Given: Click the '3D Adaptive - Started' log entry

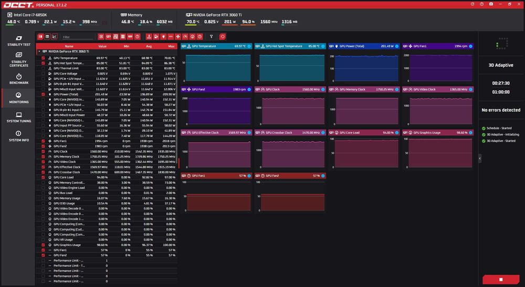Looking at the screenshot, I should pos(499,141).
